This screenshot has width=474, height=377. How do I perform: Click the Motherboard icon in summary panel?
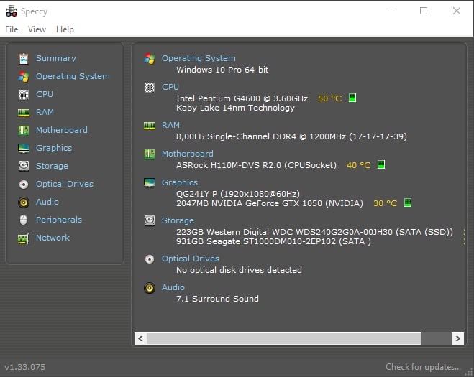(150, 154)
